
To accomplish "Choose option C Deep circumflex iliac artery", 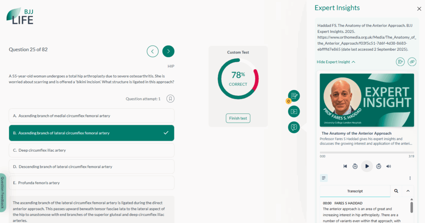I will click(91, 150).
